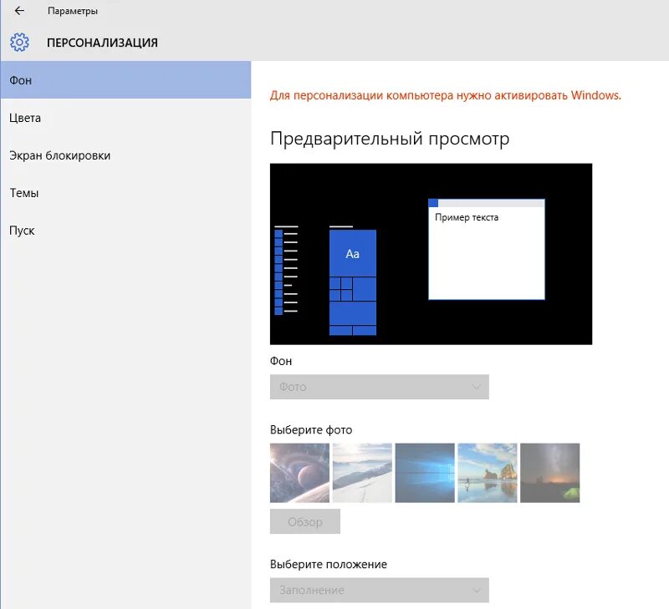Choose the Windows logo wallpaper thumbnail
The height and width of the screenshot is (609, 669).
[425, 472]
